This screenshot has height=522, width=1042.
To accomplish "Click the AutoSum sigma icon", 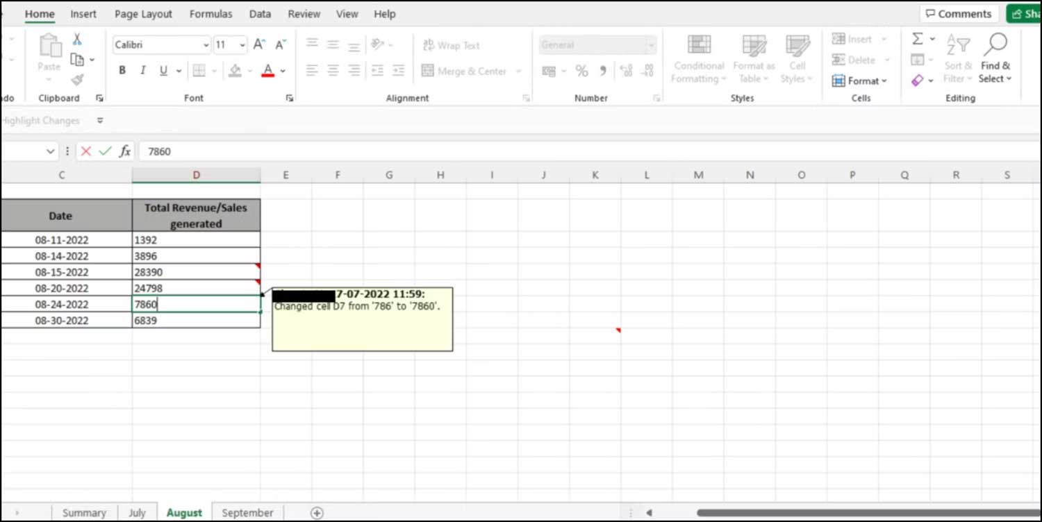I will pyautogui.click(x=917, y=39).
